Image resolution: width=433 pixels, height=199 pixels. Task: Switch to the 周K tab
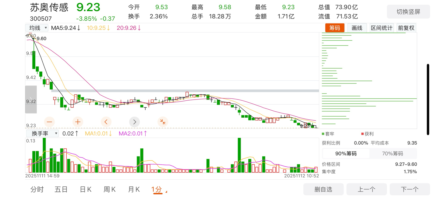pos(109,190)
